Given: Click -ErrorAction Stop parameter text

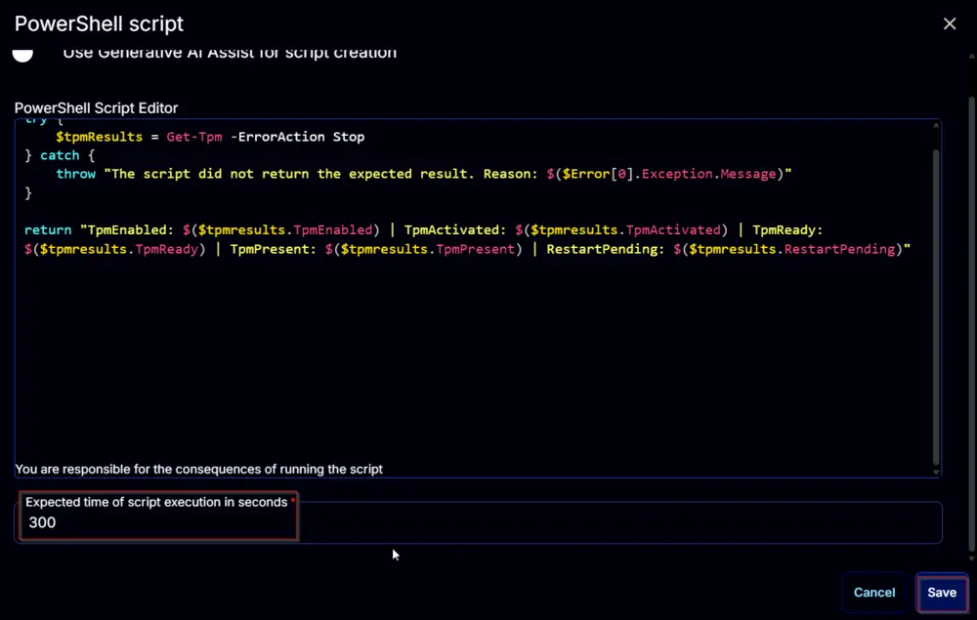Looking at the screenshot, I should pos(297,137).
